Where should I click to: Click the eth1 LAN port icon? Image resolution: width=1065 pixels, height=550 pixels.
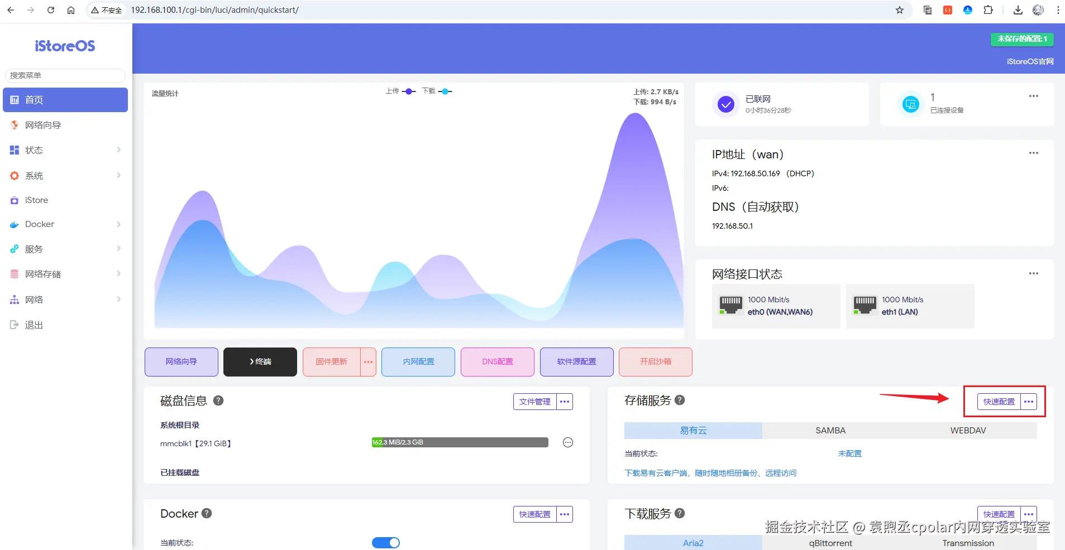(x=865, y=305)
